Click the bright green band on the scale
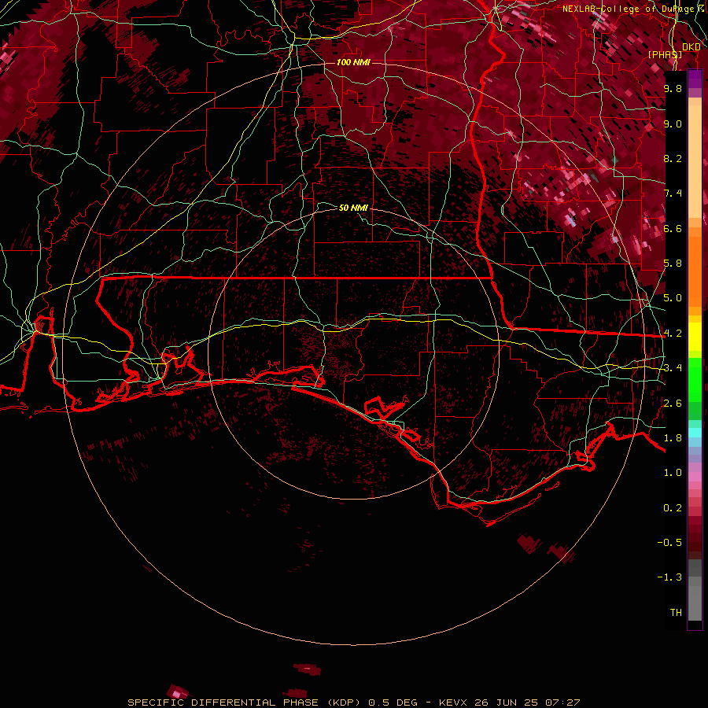The height and width of the screenshot is (708, 708). pos(695,380)
